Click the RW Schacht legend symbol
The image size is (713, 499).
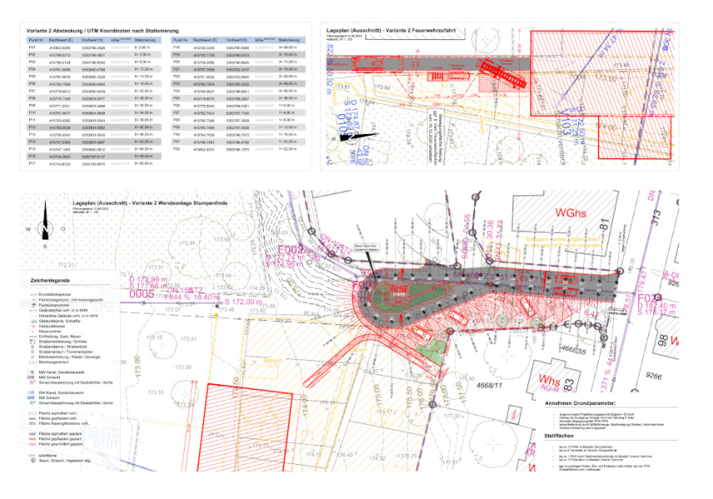click(32, 398)
